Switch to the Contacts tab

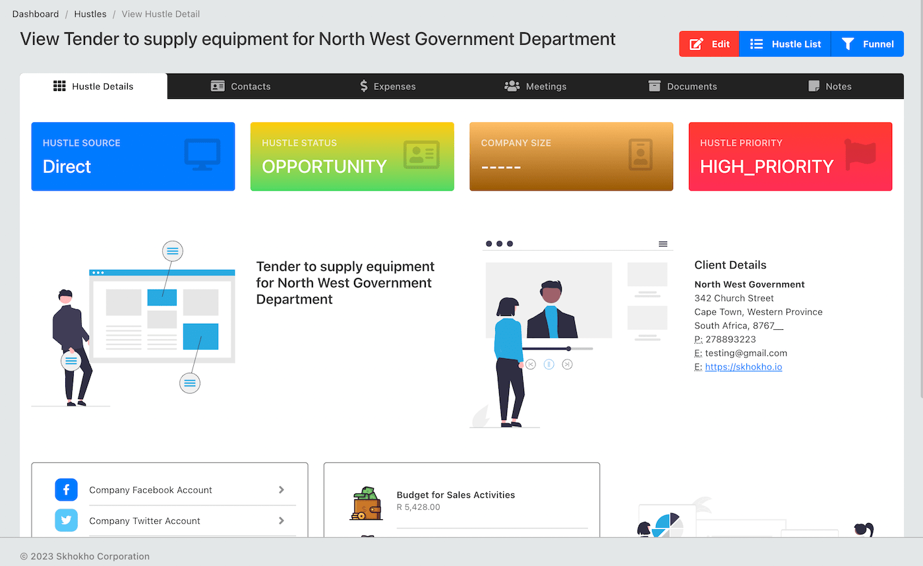pos(241,86)
